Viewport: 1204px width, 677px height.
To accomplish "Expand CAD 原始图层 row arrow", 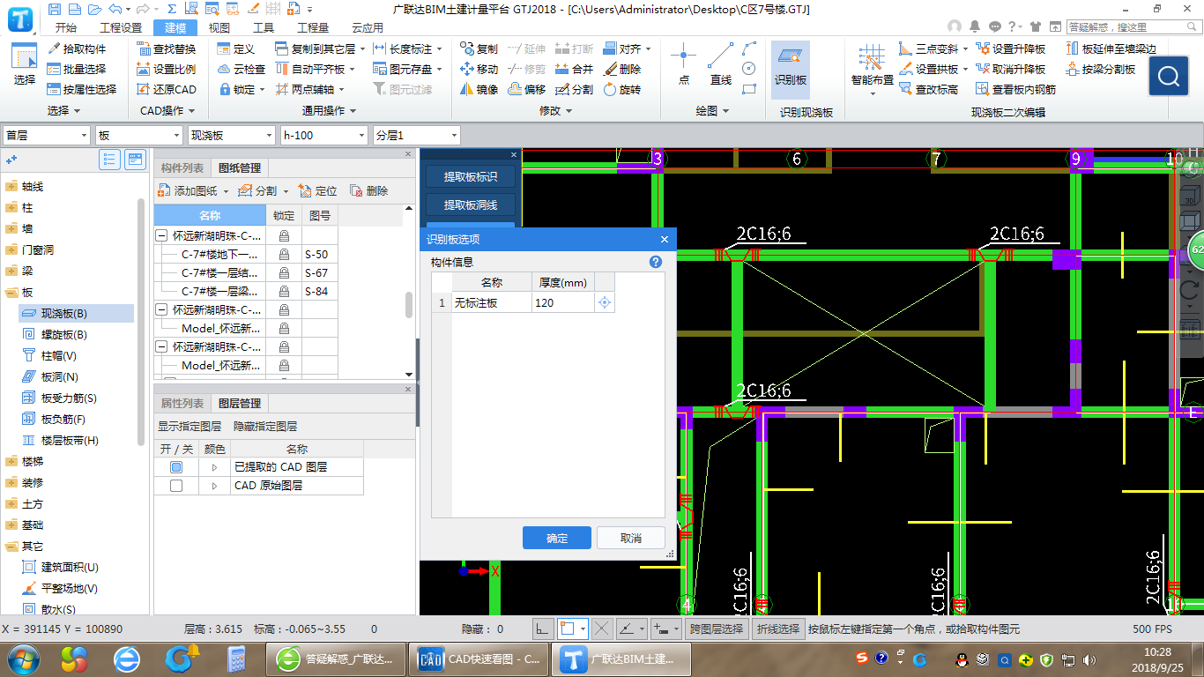I will [214, 486].
